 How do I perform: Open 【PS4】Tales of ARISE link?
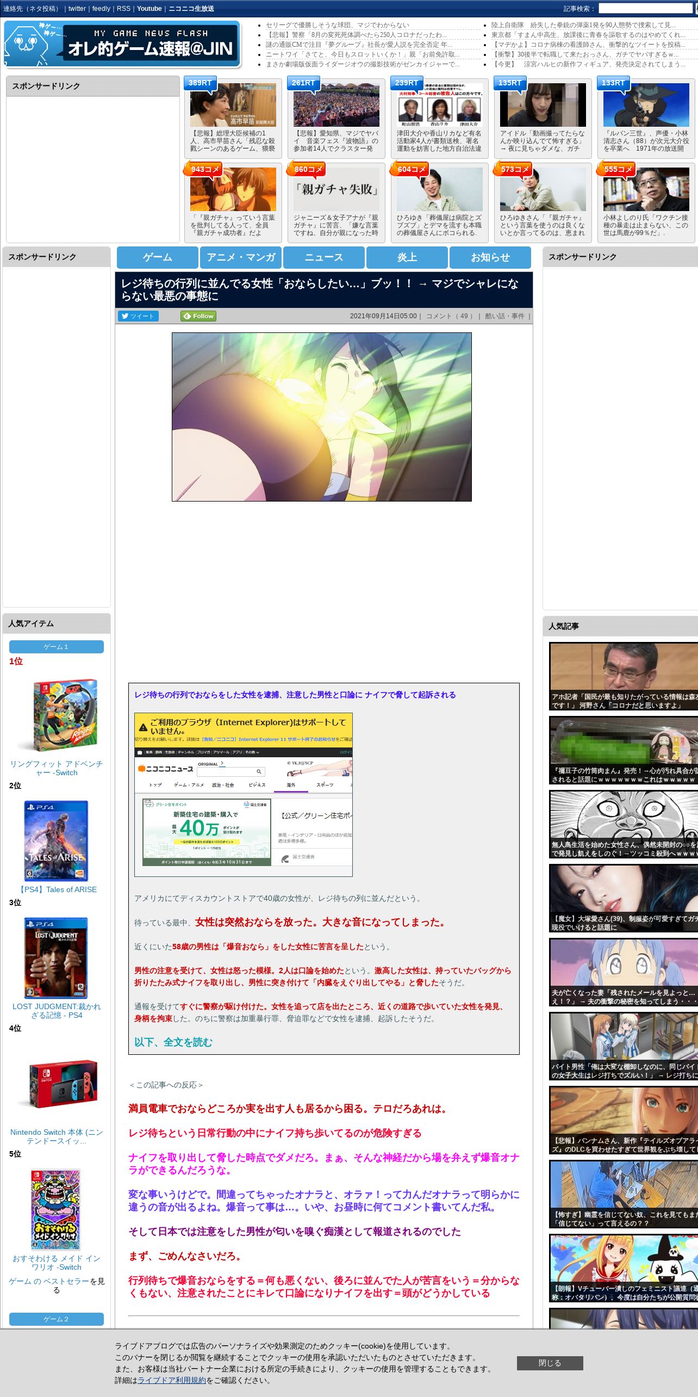(x=57, y=889)
